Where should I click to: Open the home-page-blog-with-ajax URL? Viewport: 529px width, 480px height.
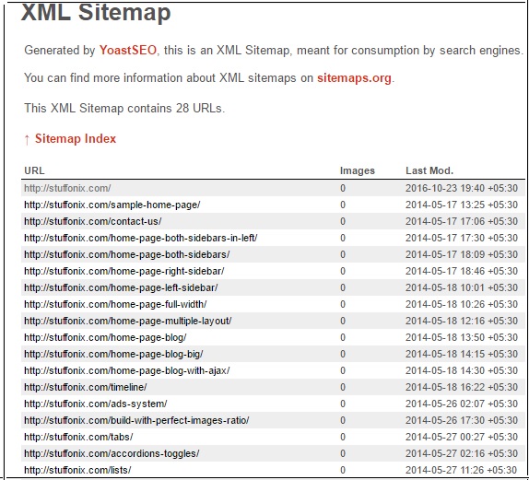[127, 370]
